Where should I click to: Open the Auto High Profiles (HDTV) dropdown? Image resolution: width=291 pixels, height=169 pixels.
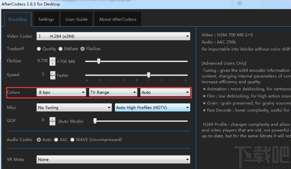pyautogui.click(x=152, y=108)
